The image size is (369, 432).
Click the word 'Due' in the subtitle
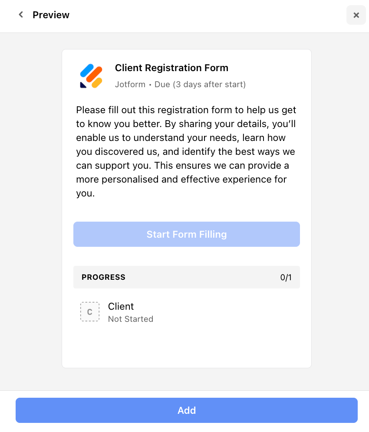pos(162,84)
